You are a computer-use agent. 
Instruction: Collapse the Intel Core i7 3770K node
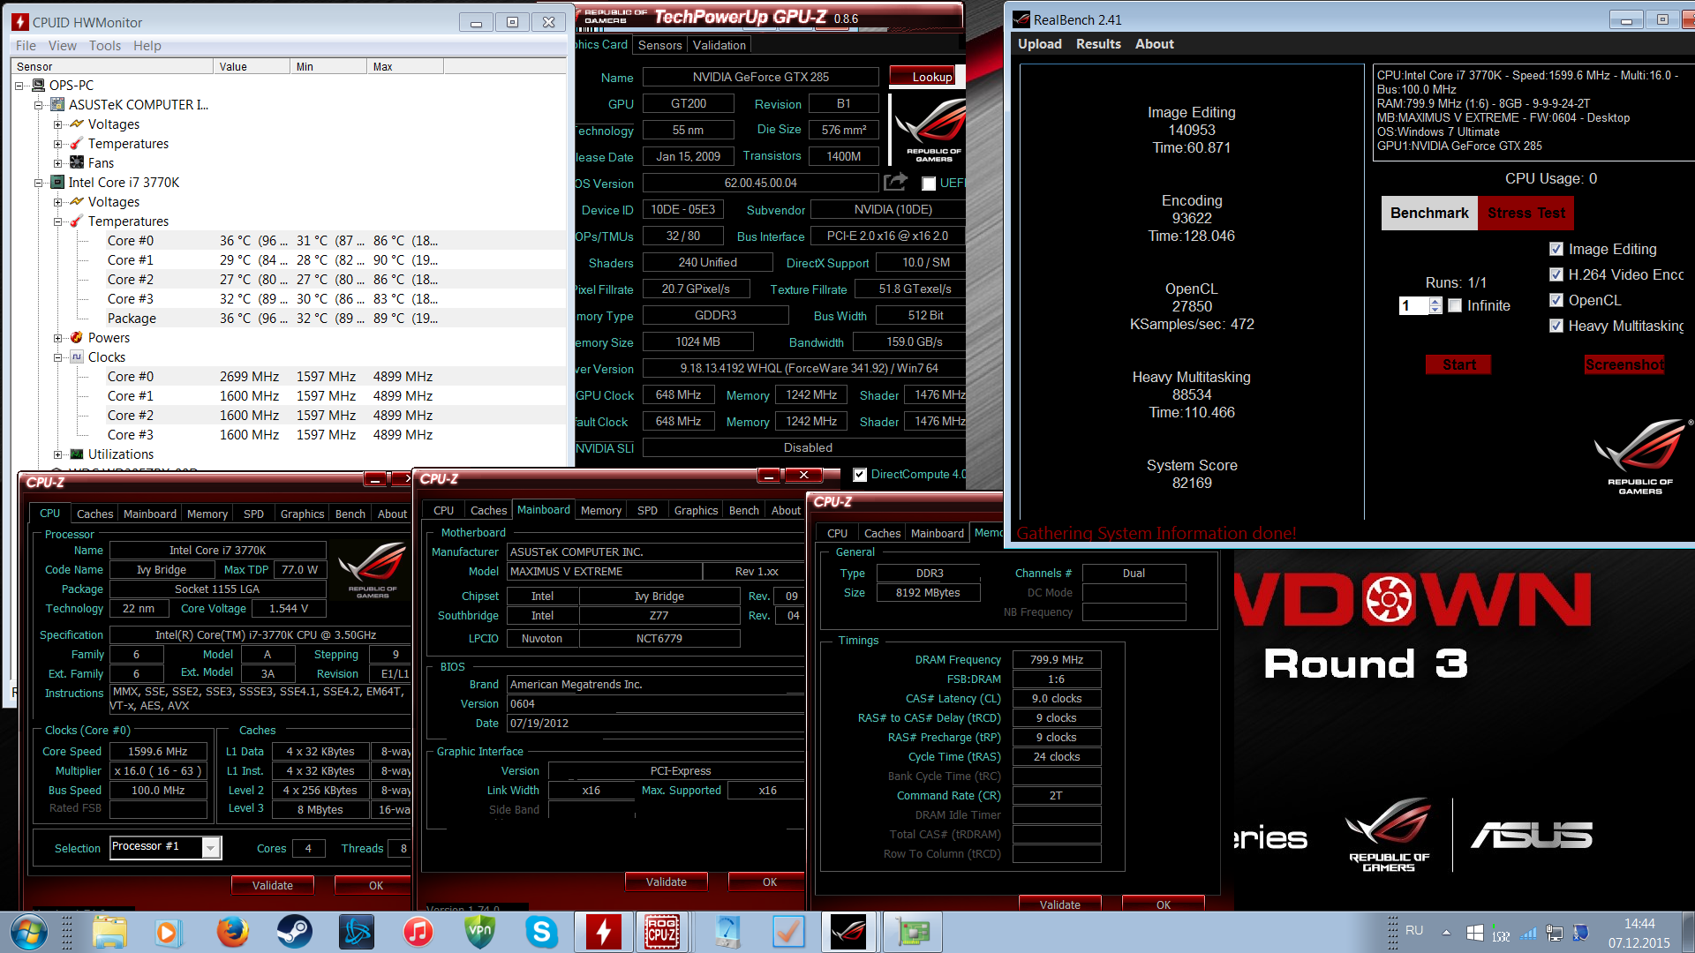(39, 183)
